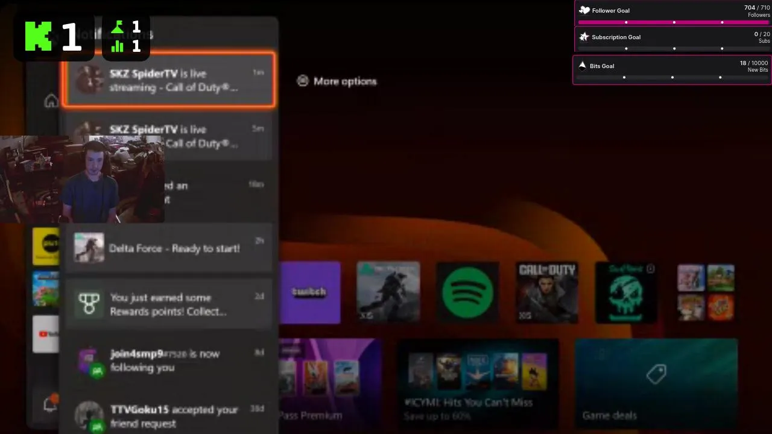Open the Game deals tile
Viewport: 772px width, 434px height.
pyautogui.click(x=656, y=383)
